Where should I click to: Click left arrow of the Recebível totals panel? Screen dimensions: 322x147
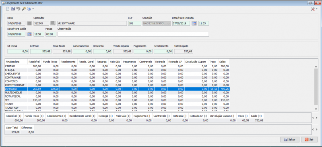point(314,118)
